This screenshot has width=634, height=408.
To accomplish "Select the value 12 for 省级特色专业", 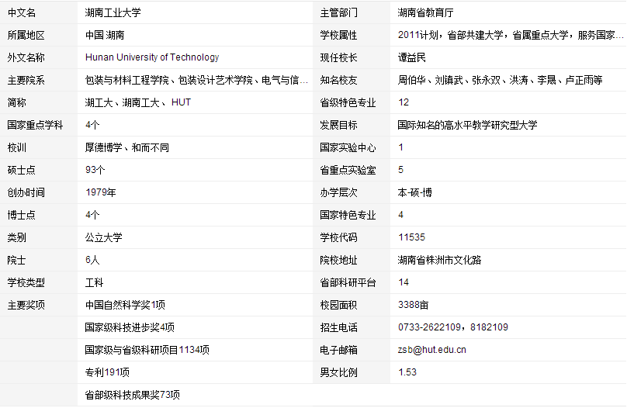I will (x=404, y=102).
